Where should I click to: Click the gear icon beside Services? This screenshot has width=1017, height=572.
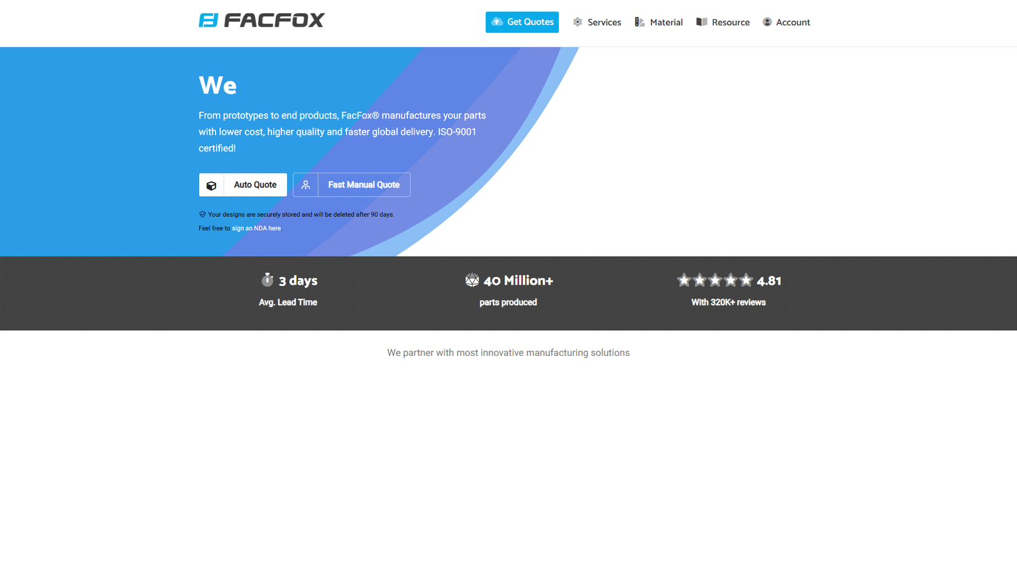(577, 22)
